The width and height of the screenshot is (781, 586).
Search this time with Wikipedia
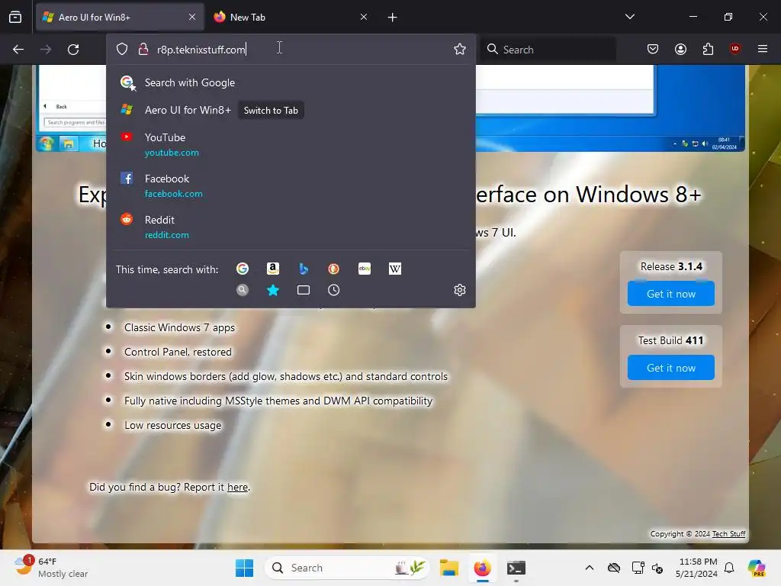pos(395,269)
